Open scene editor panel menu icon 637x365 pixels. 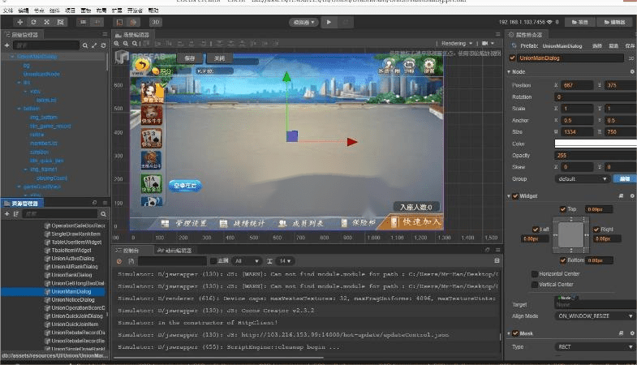pos(497,34)
